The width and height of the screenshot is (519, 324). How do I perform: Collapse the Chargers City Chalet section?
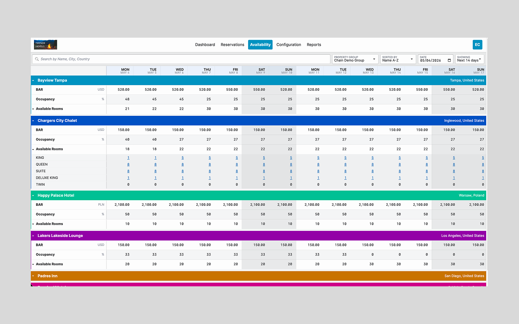33,121
